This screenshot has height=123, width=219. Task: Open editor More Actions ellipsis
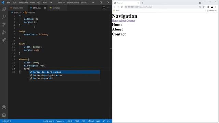108,8
